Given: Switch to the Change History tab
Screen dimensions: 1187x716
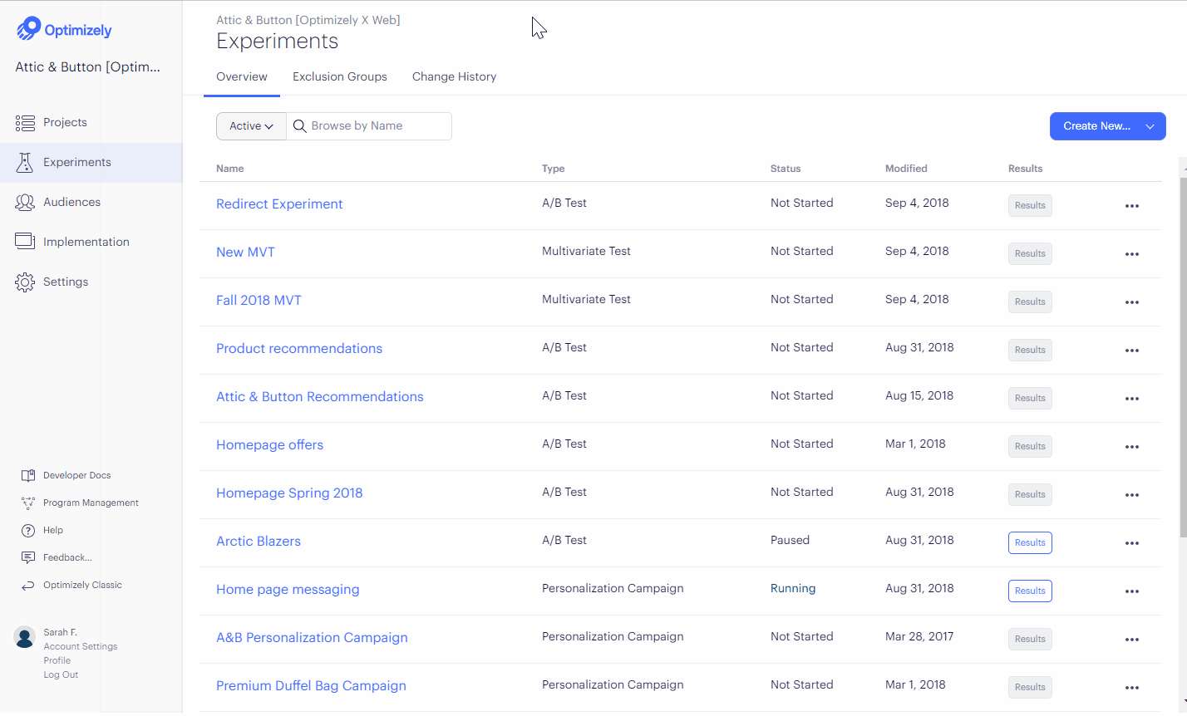Looking at the screenshot, I should [454, 76].
